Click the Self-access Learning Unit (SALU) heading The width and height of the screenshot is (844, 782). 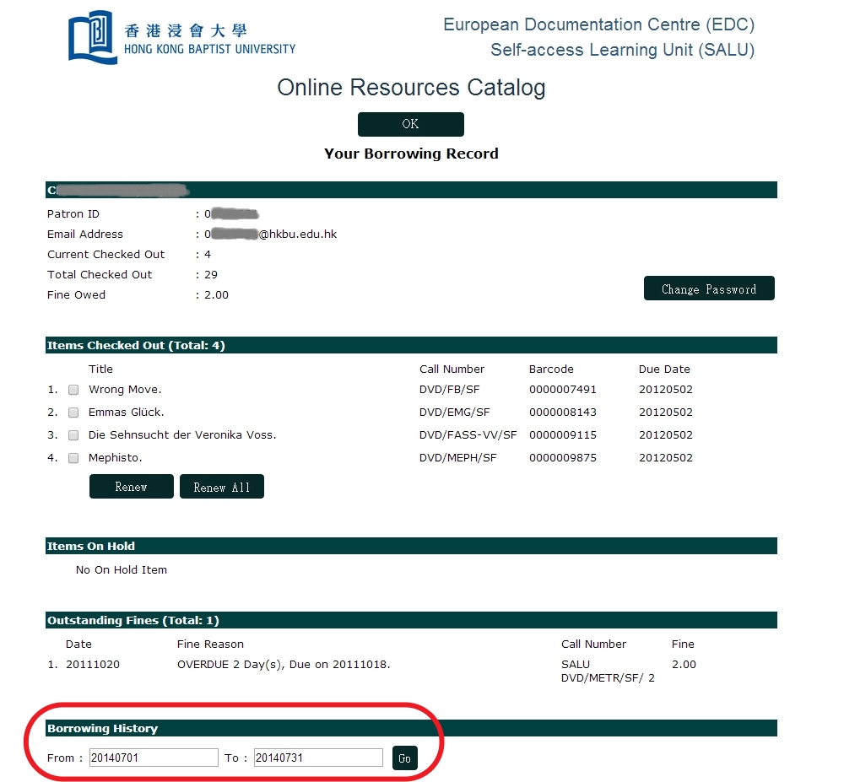coord(622,50)
